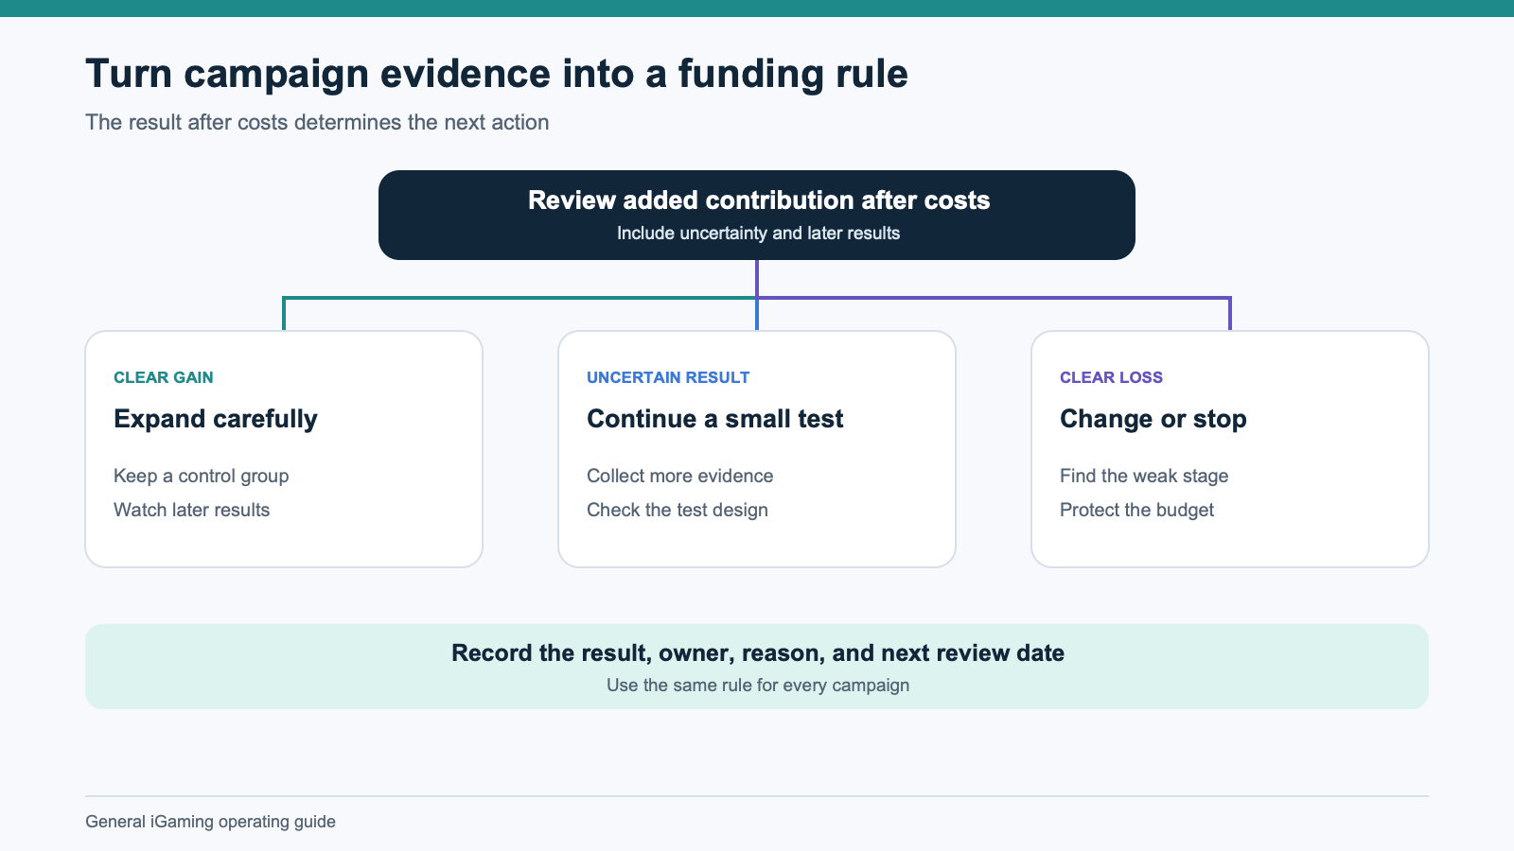Select the 'CLEAR GAIN' label

[164, 377]
